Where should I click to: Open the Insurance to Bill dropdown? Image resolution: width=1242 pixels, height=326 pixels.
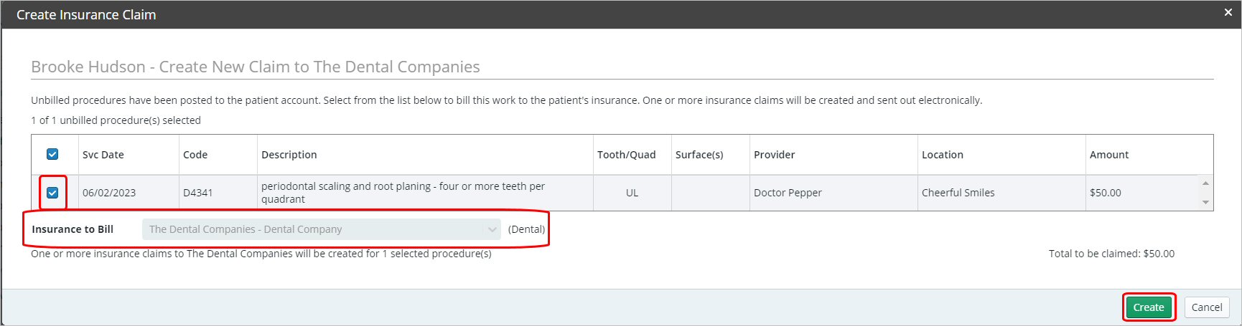point(322,229)
